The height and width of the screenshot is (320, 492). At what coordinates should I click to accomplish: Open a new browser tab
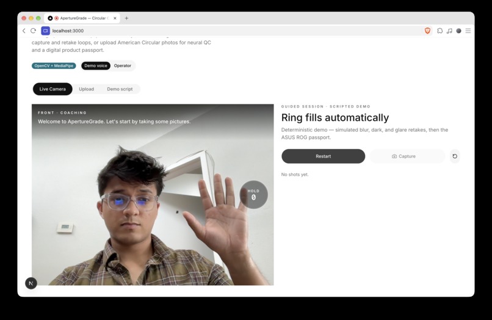[x=126, y=18]
